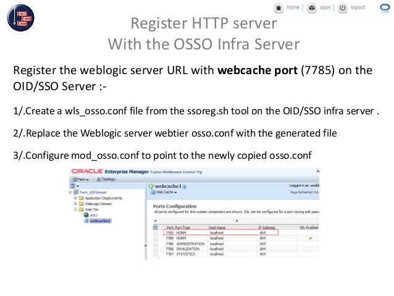Sort by IP Address column header
The width and height of the screenshot is (394, 296).
tap(267, 227)
